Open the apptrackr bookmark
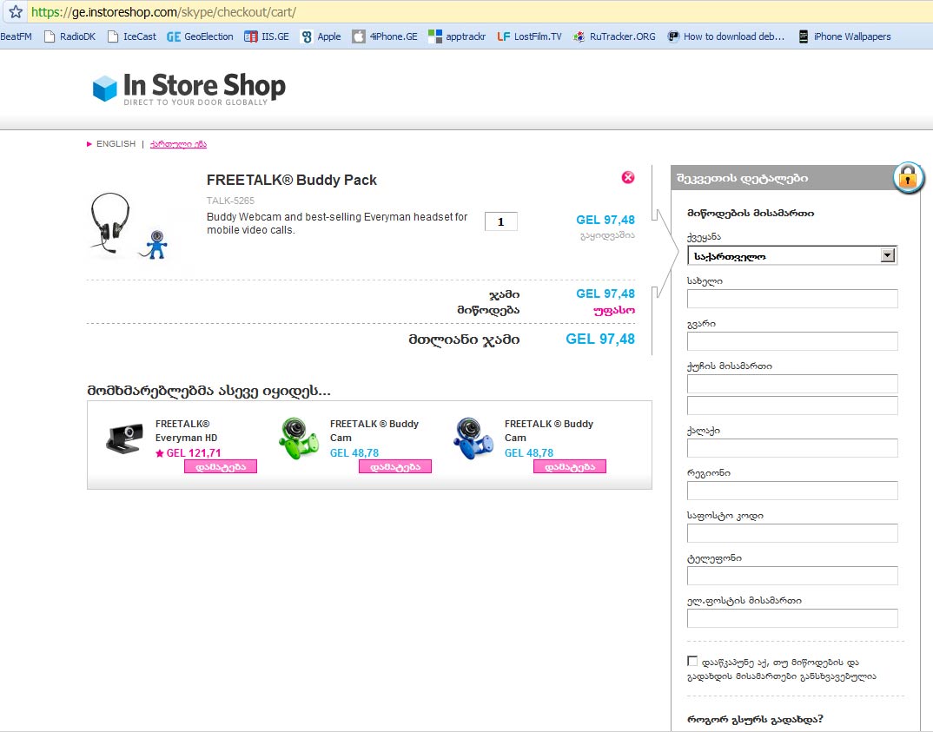 click(457, 36)
